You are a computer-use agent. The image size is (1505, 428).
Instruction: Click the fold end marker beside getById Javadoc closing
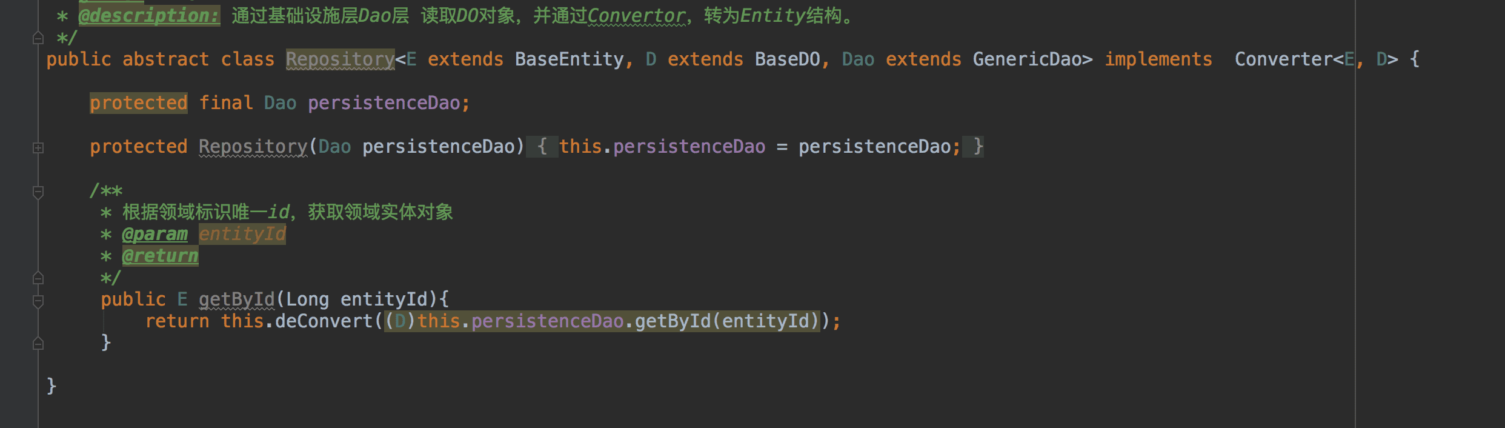38,278
